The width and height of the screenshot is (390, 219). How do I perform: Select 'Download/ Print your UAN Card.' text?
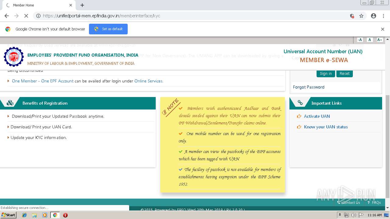point(41,127)
